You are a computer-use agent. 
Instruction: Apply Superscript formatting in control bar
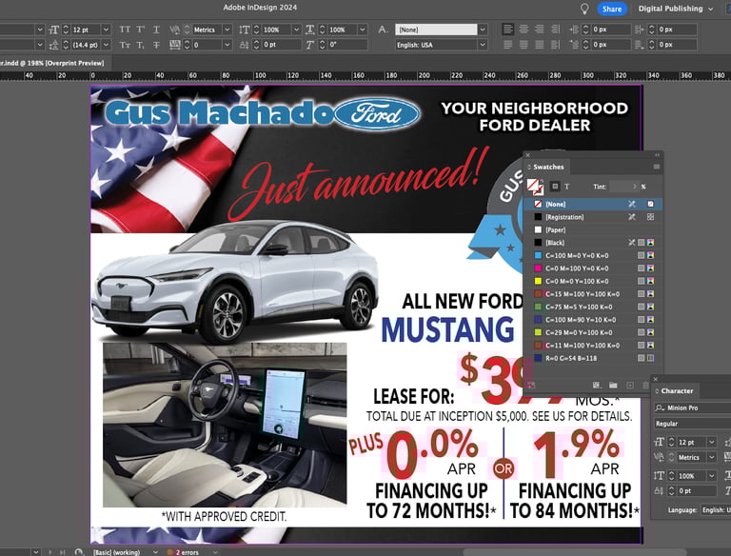(x=140, y=30)
